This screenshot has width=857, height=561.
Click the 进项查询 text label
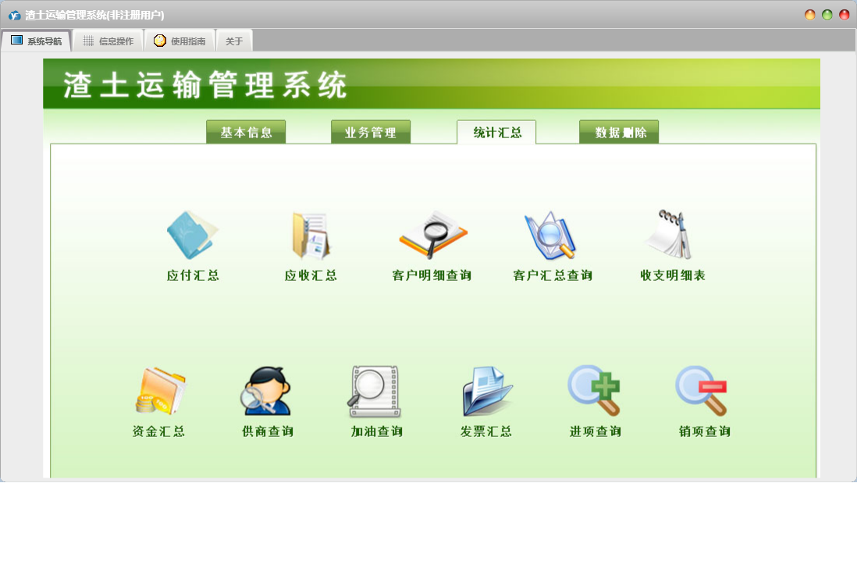pos(596,431)
